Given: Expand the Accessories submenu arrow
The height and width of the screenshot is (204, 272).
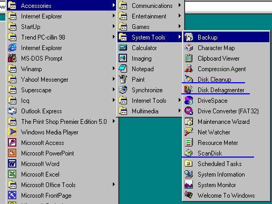Looking at the screenshot, I should (114, 5).
